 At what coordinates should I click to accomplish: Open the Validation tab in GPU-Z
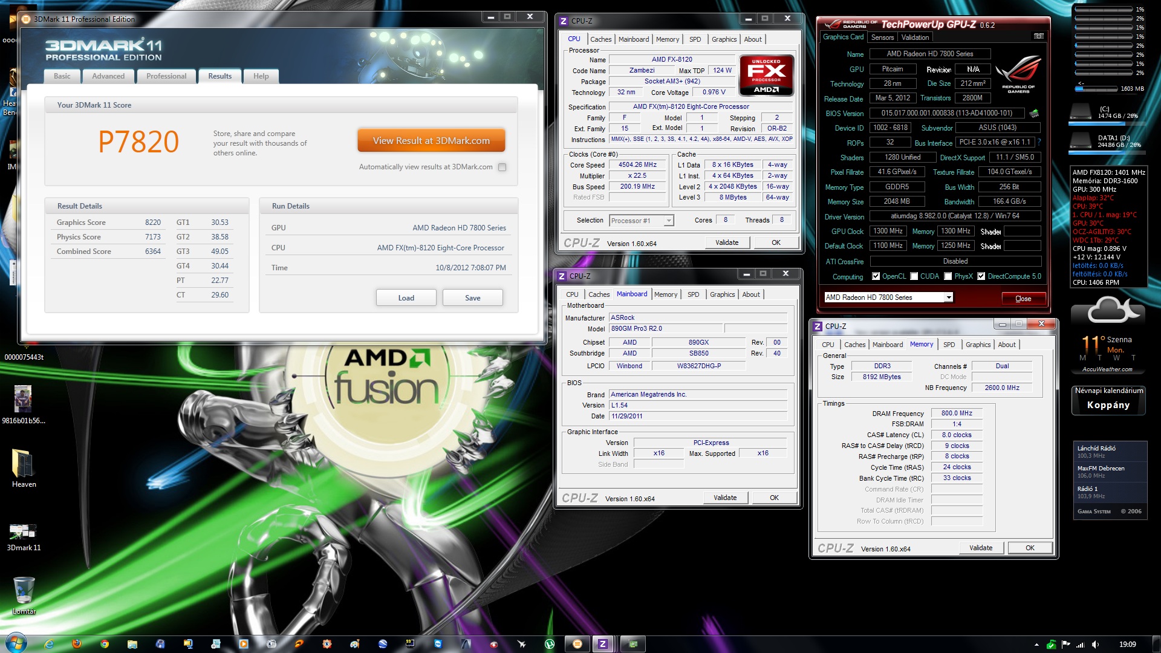click(x=915, y=37)
